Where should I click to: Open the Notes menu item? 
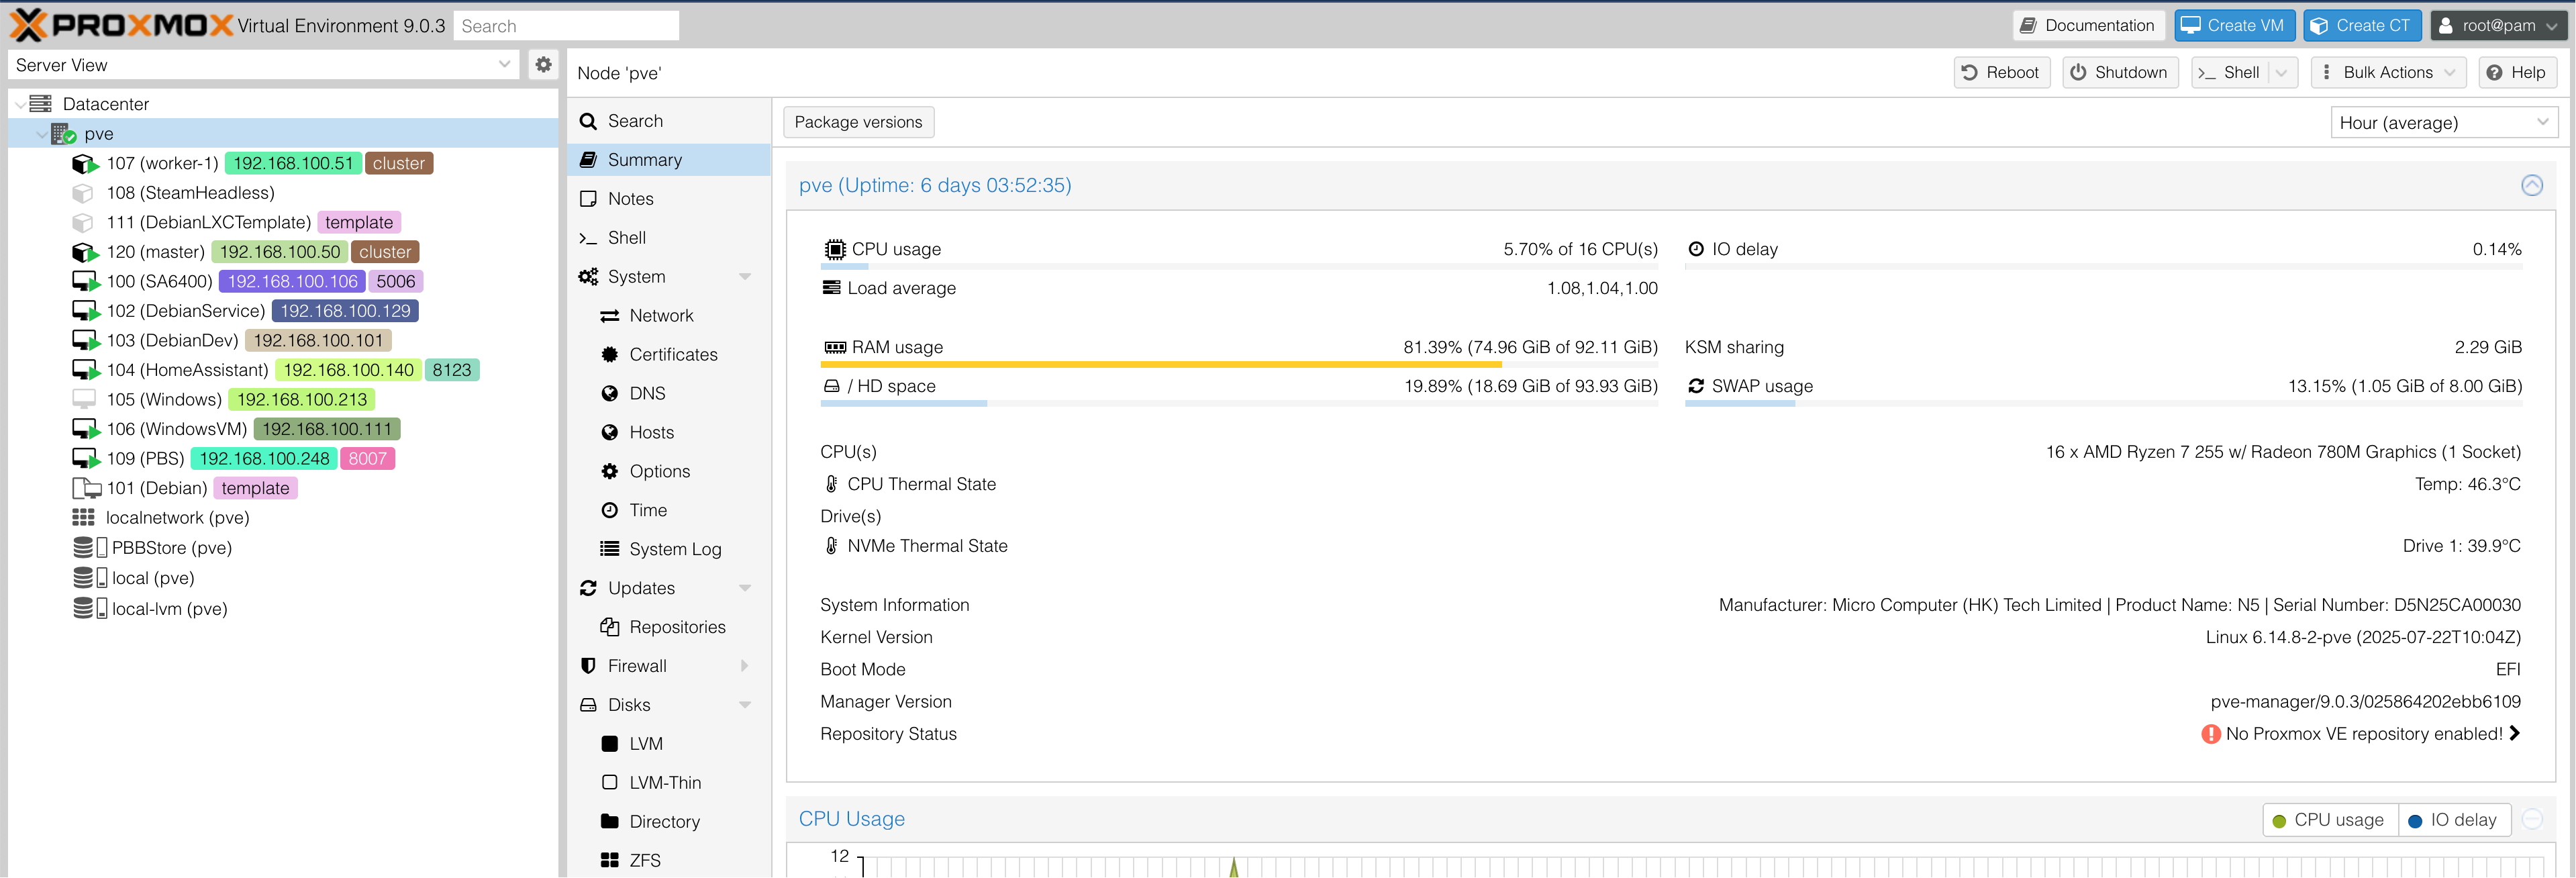[x=669, y=199]
